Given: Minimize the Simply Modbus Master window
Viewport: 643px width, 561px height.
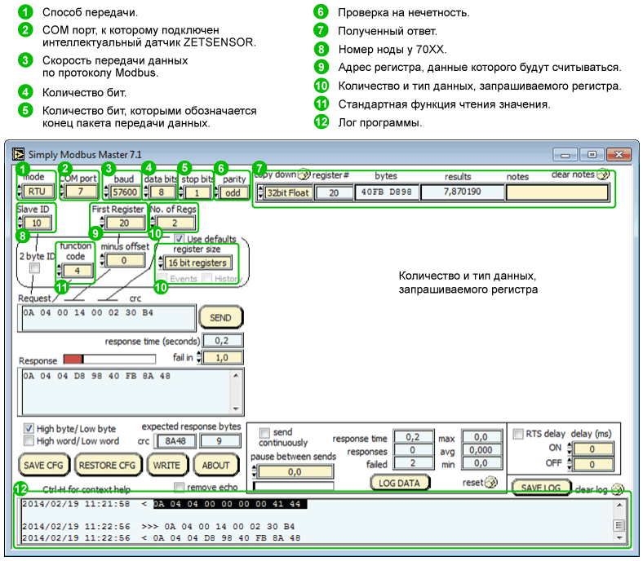Looking at the screenshot, I should pyautogui.click(x=565, y=155).
